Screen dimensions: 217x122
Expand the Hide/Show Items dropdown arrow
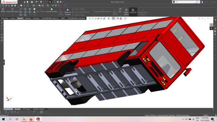[x=115, y=18]
